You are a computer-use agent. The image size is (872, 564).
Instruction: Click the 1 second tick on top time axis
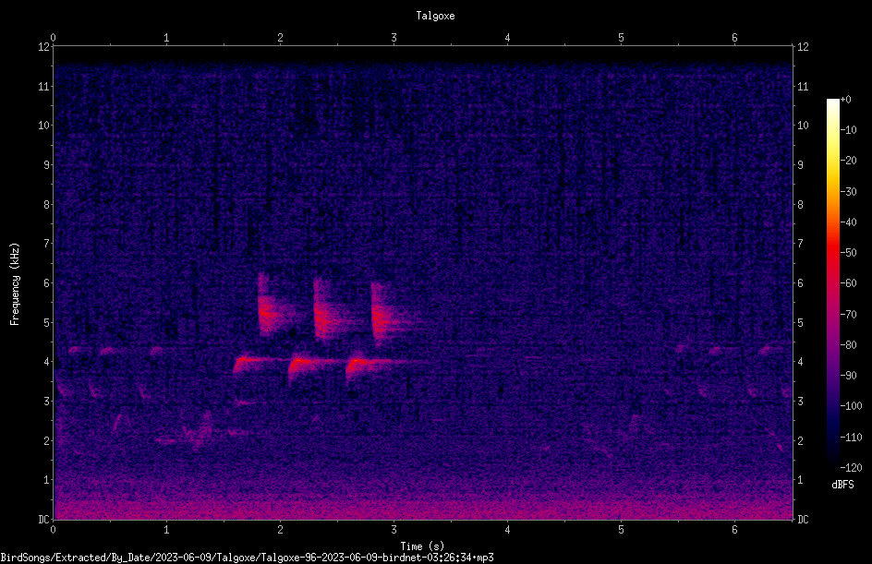point(166,38)
